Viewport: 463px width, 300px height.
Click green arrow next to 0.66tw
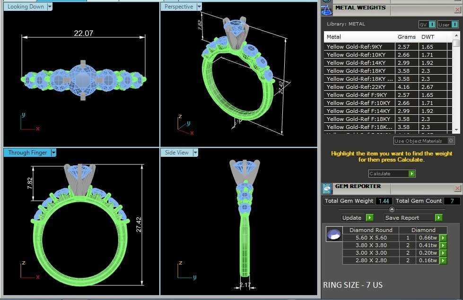[x=443, y=238]
